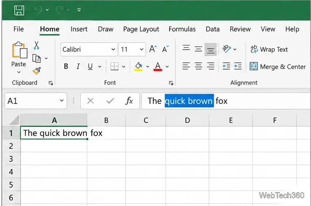The image size is (311, 206).
Task: Toggle the highlighted Bottom Align icon
Action: [211, 50]
